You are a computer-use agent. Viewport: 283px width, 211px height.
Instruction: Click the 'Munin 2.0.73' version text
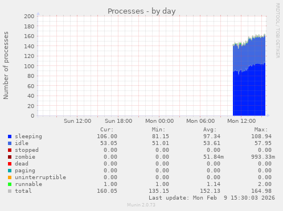141,205
